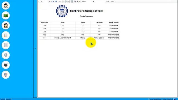Go to first page of report
The image size is (178, 100).
point(39,1)
